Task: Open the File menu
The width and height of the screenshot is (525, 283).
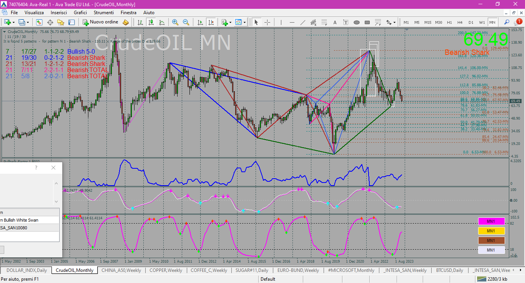Action: click(14, 13)
